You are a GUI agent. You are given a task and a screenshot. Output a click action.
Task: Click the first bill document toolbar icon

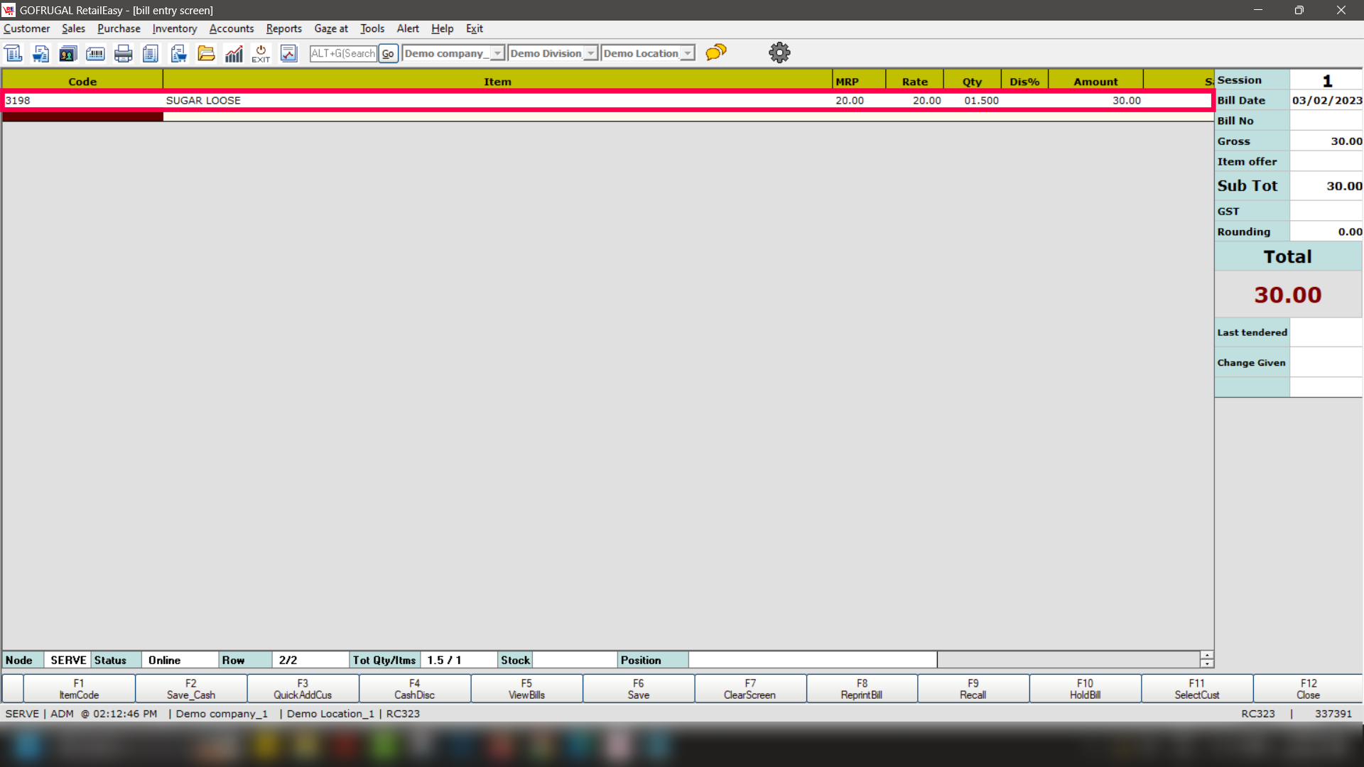pos(13,53)
